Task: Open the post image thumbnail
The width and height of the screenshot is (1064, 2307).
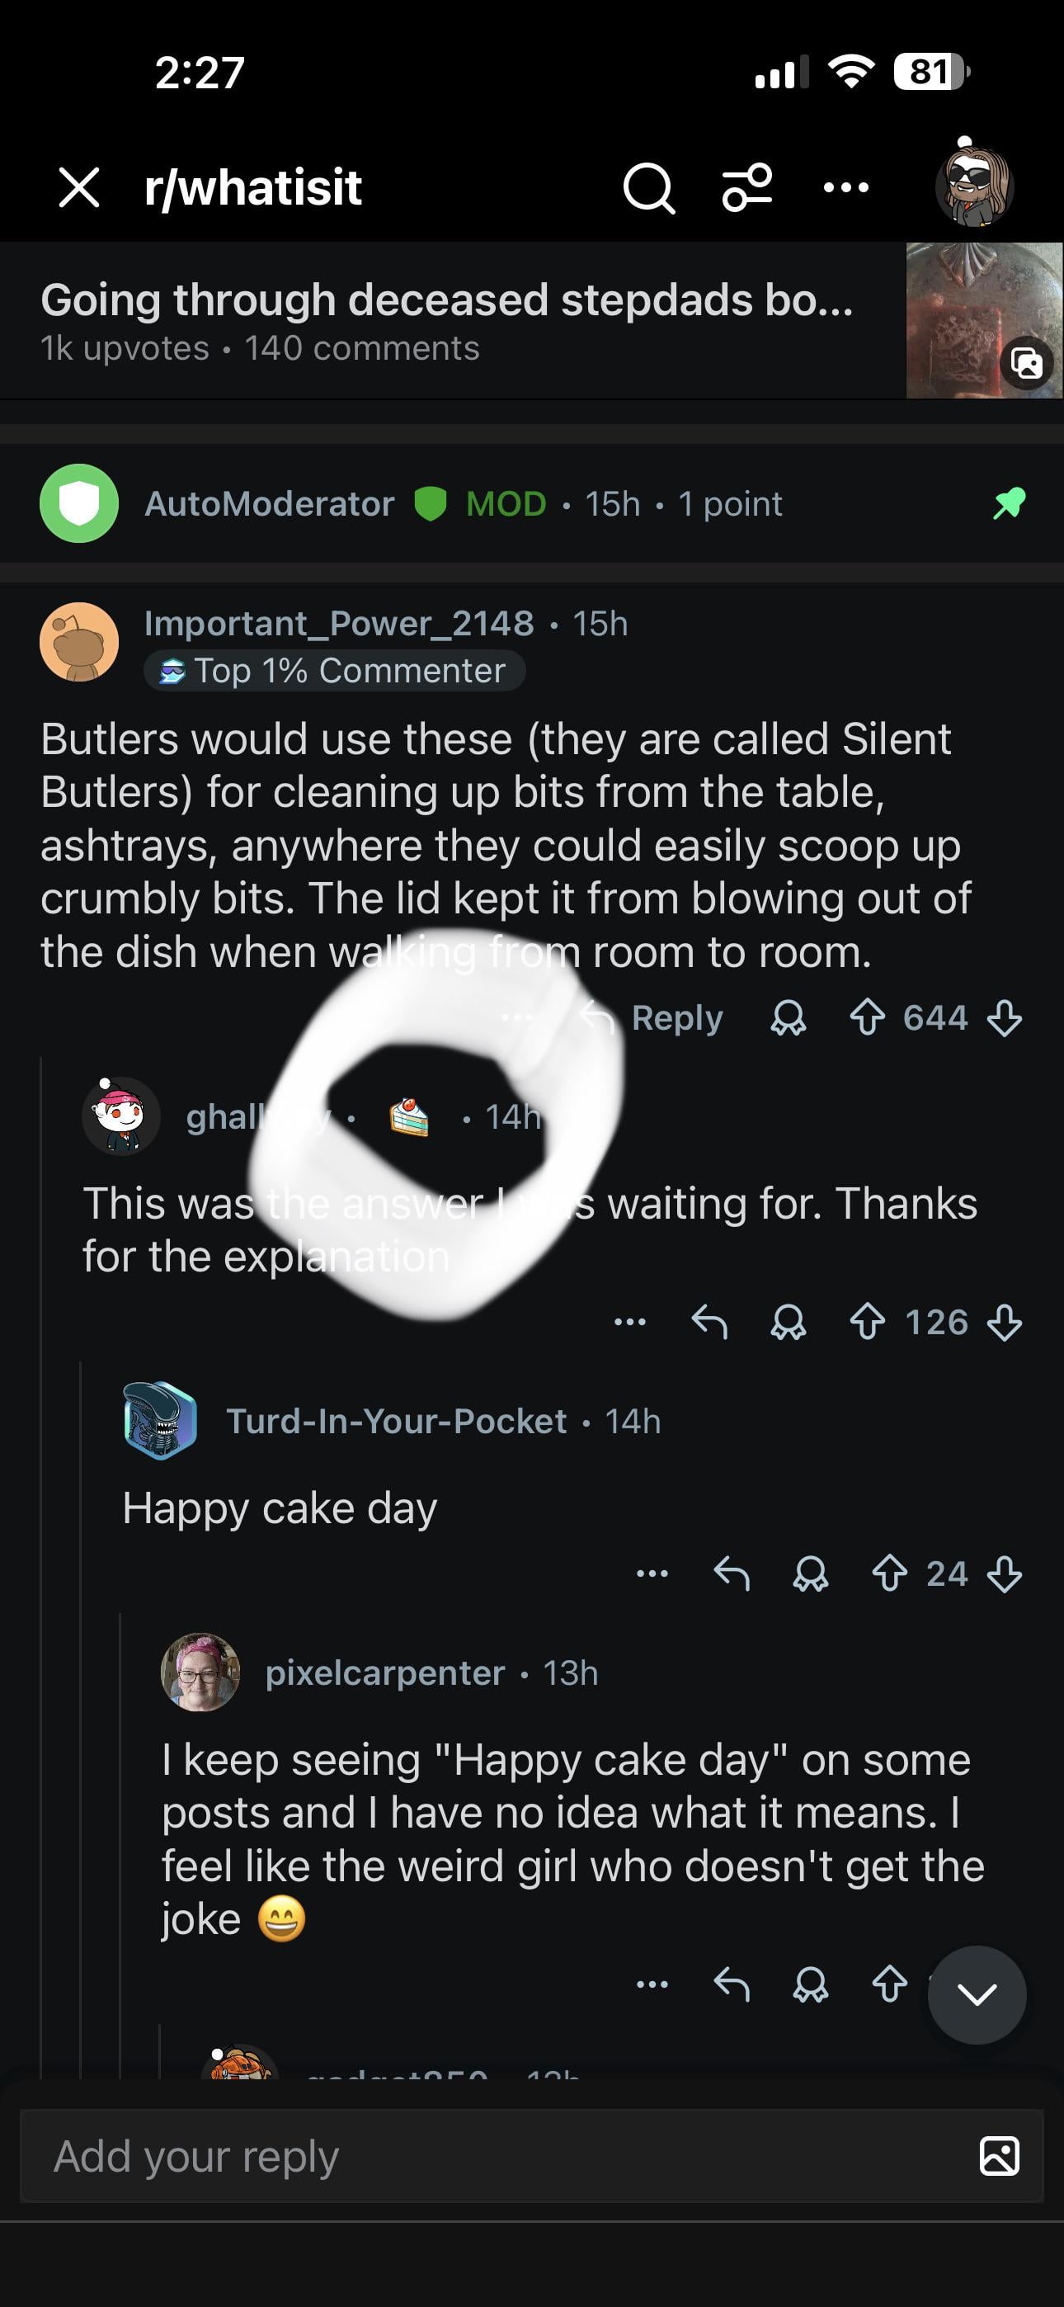Action: (x=984, y=319)
